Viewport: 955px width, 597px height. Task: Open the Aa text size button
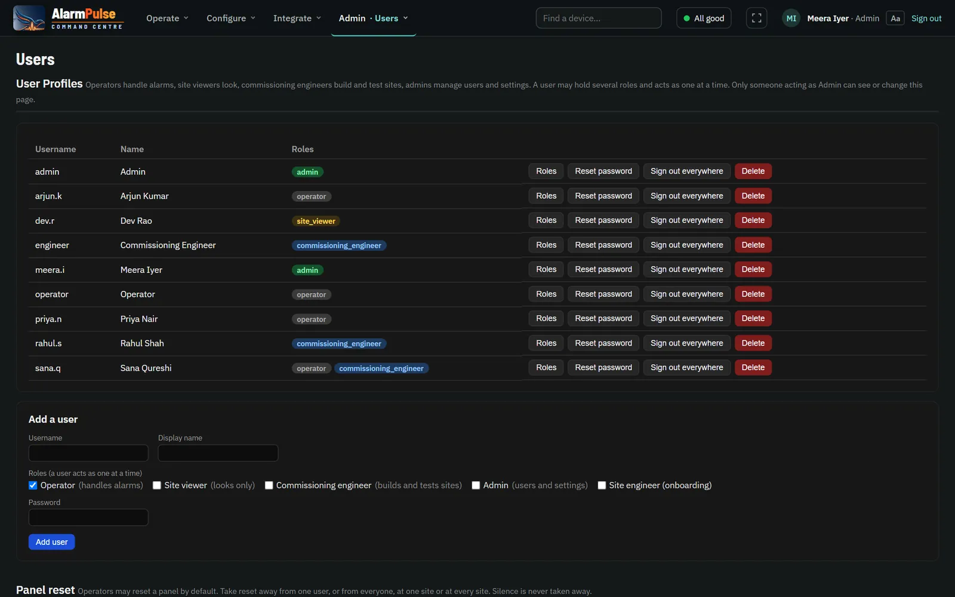895,18
